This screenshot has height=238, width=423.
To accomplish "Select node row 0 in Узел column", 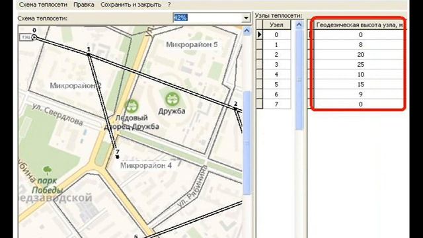I will [276, 35].
